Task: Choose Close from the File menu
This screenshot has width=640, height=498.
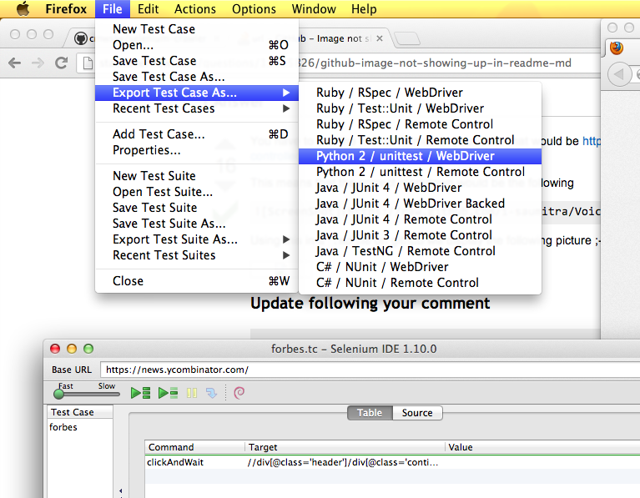Action: [197, 281]
